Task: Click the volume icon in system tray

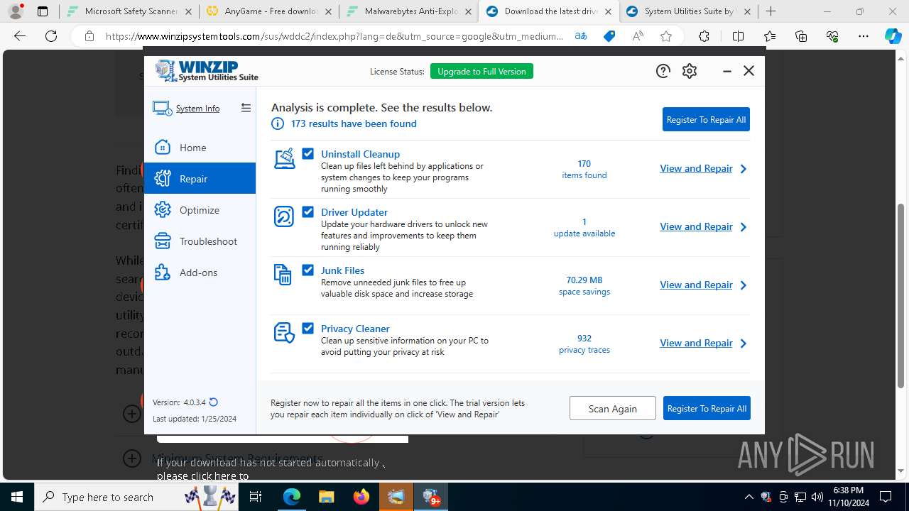Action: (817, 497)
